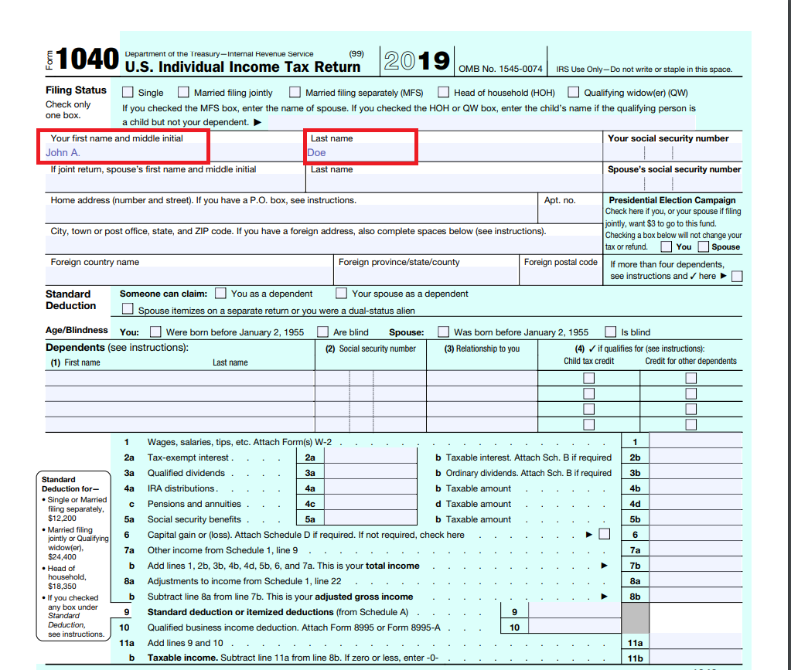
Task: Click first name field containing John A.
Action: [175, 152]
